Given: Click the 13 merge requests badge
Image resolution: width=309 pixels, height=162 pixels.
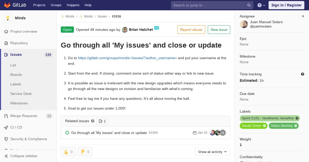Looking at the screenshot, I should pyautogui.click(x=49, y=116).
